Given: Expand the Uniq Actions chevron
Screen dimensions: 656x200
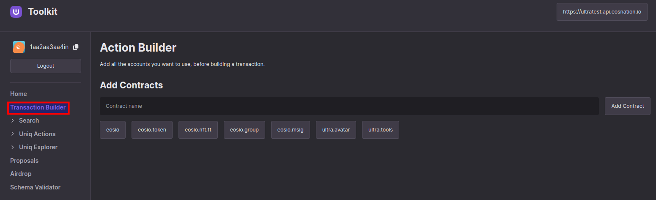Looking at the screenshot, I should tap(13, 134).
